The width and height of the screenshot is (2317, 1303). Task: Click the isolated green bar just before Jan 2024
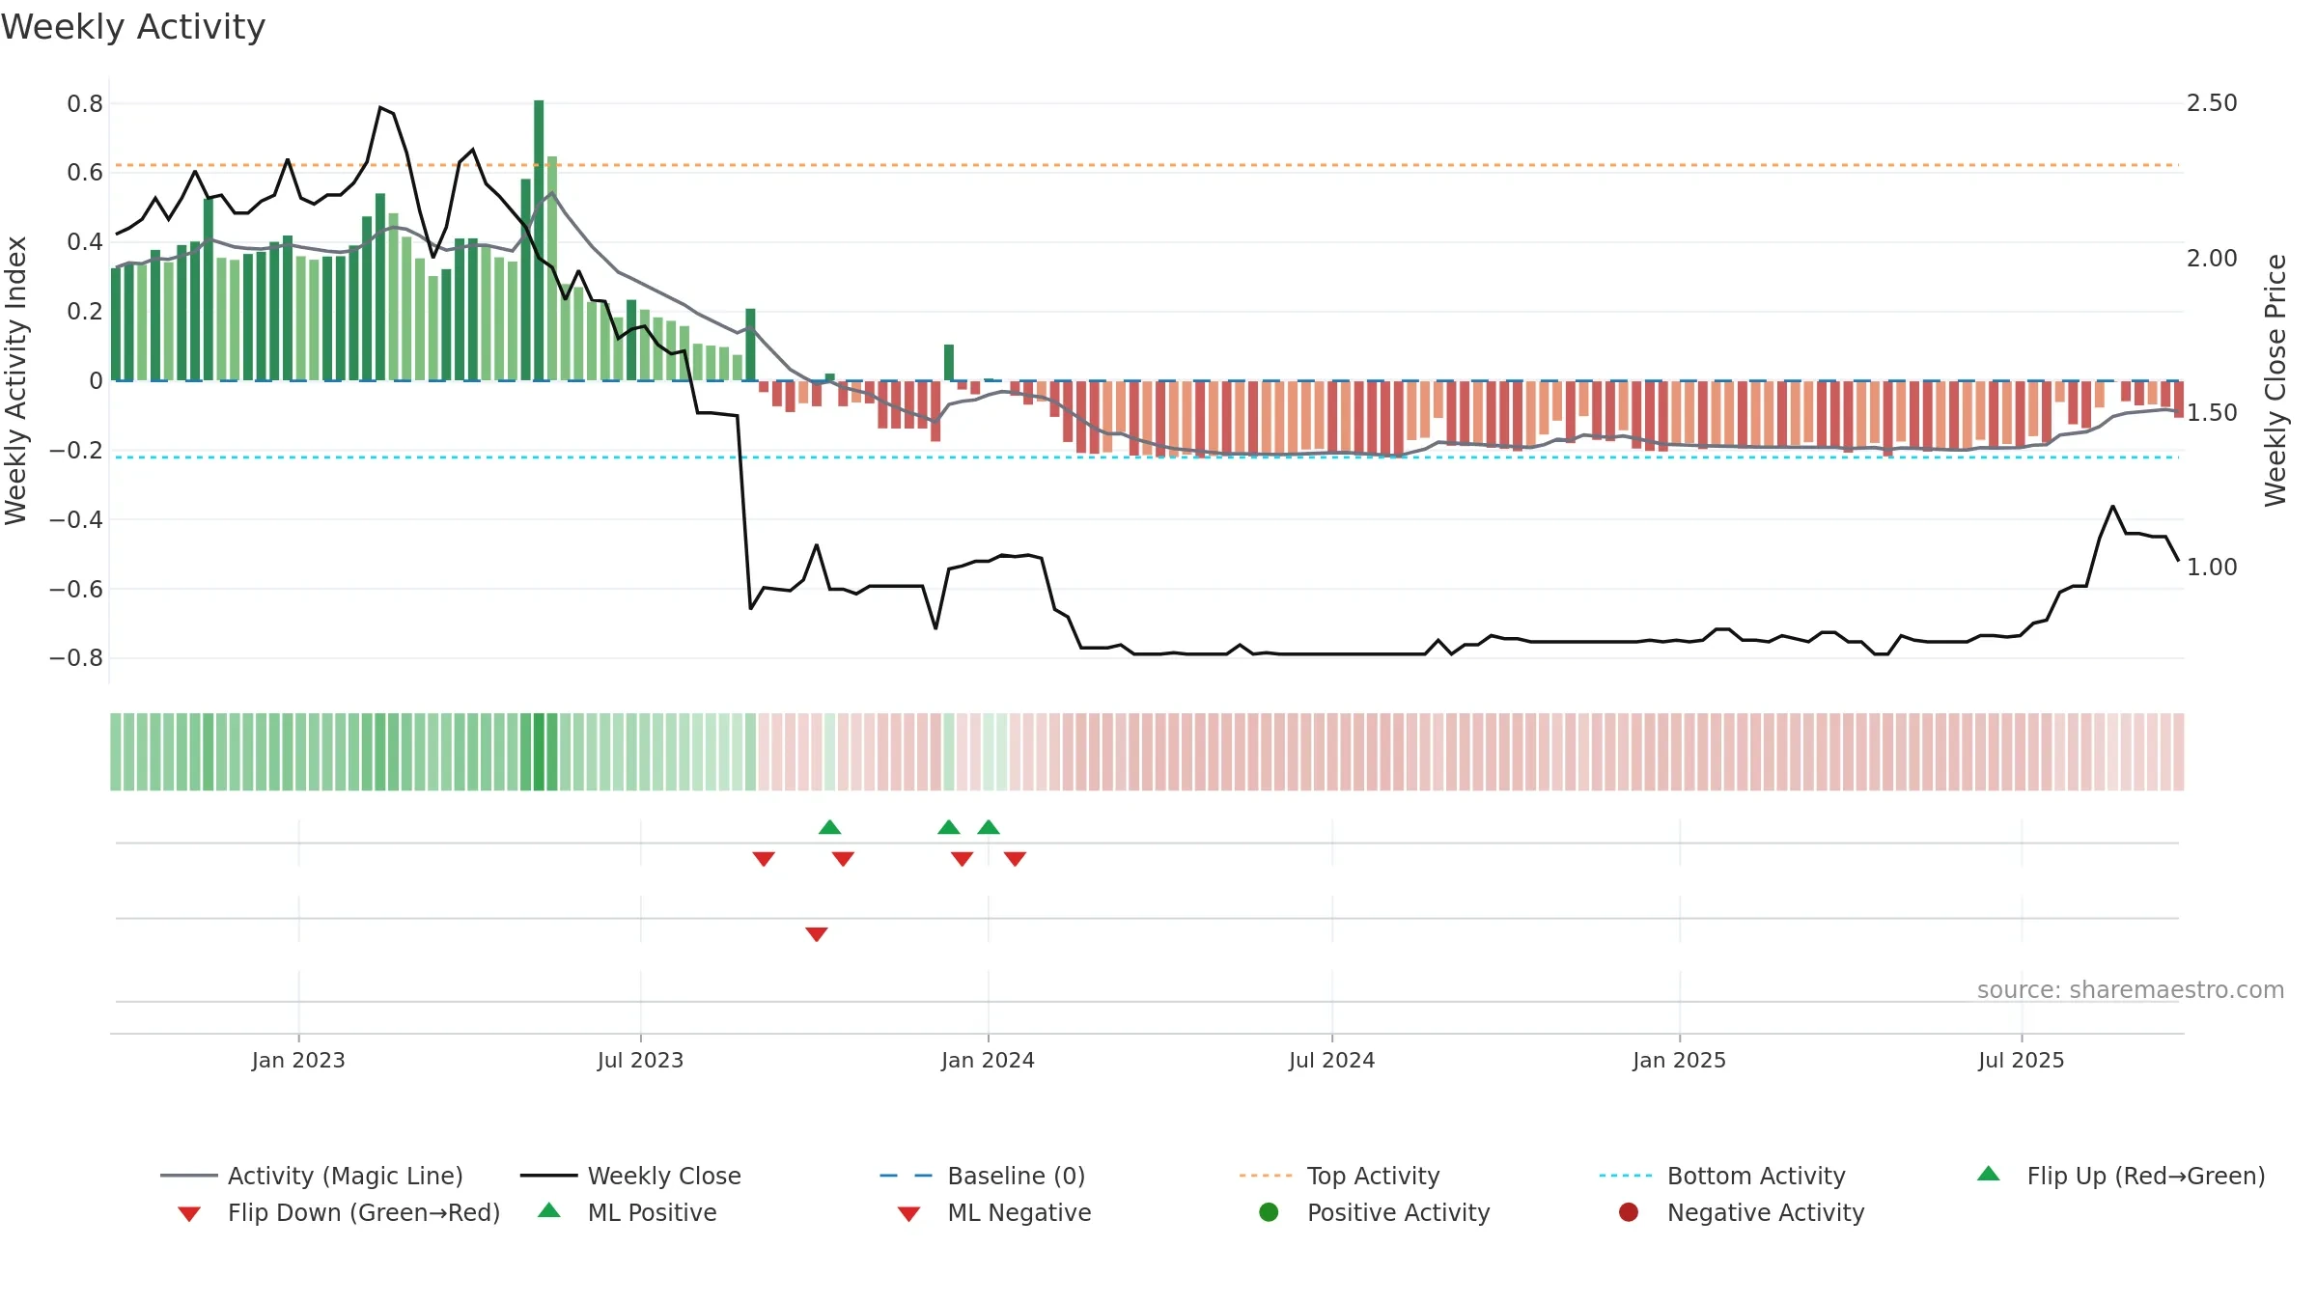[949, 363]
